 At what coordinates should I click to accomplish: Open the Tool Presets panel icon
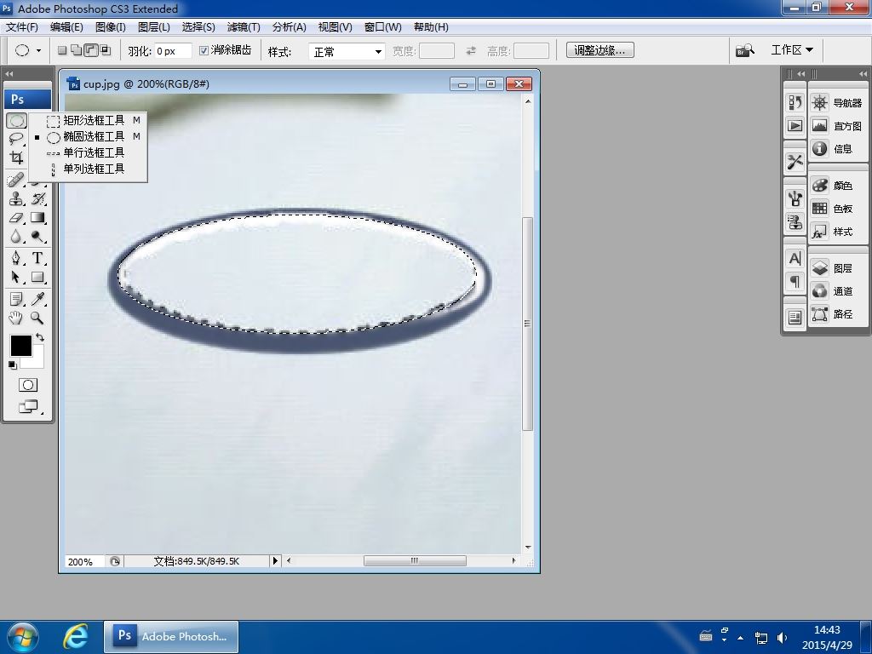[795, 162]
